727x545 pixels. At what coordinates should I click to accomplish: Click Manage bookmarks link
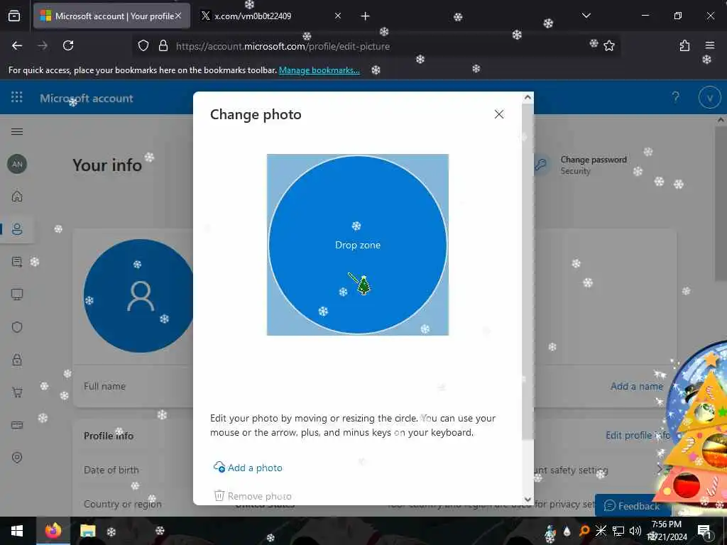319,70
